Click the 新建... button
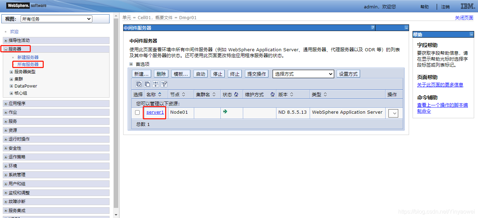The height and width of the screenshot is (218, 478). (142, 74)
